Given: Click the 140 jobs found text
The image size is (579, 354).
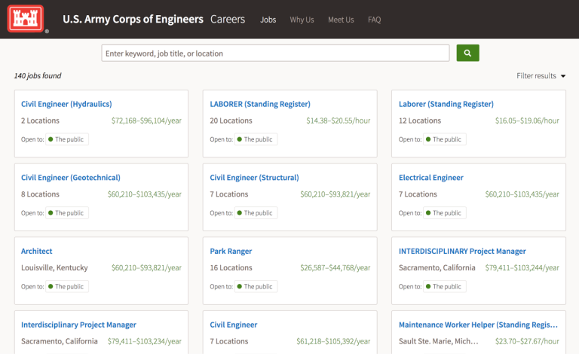Looking at the screenshot, I should tap(38, 76).
